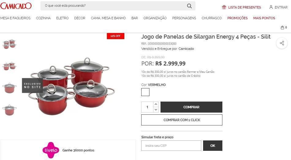Open the shopping bag cart icon
This screenshot has width=291, height=160.
tap(282, 28)
